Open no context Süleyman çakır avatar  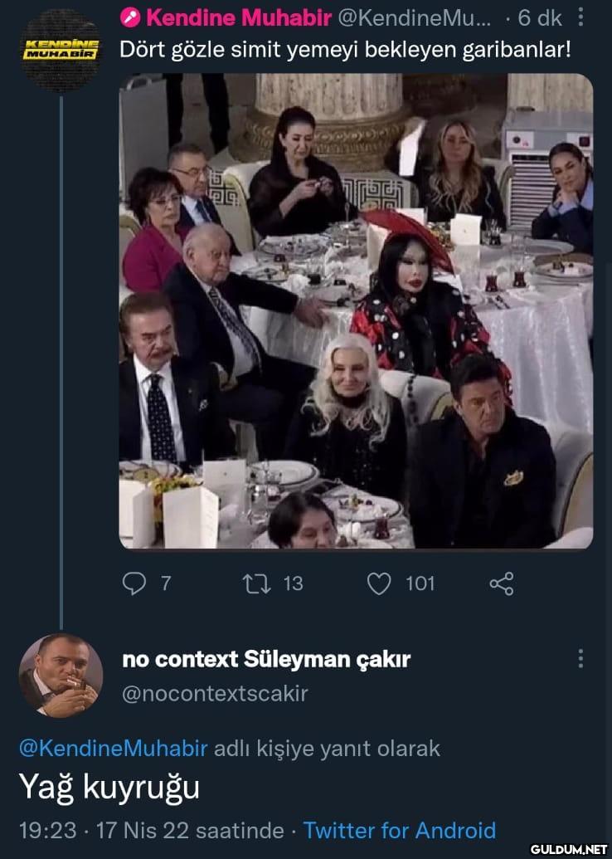(x=60, y=674)
